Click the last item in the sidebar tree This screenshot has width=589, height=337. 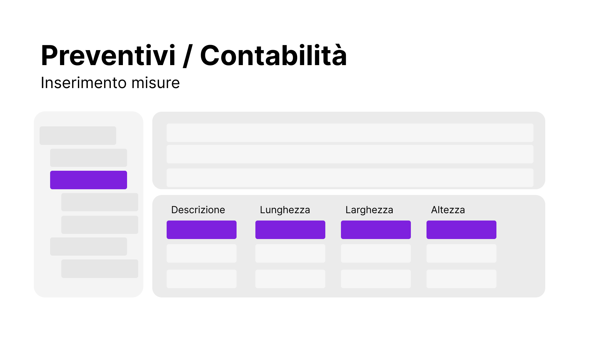pyautogui.click(x=100, y=269)
